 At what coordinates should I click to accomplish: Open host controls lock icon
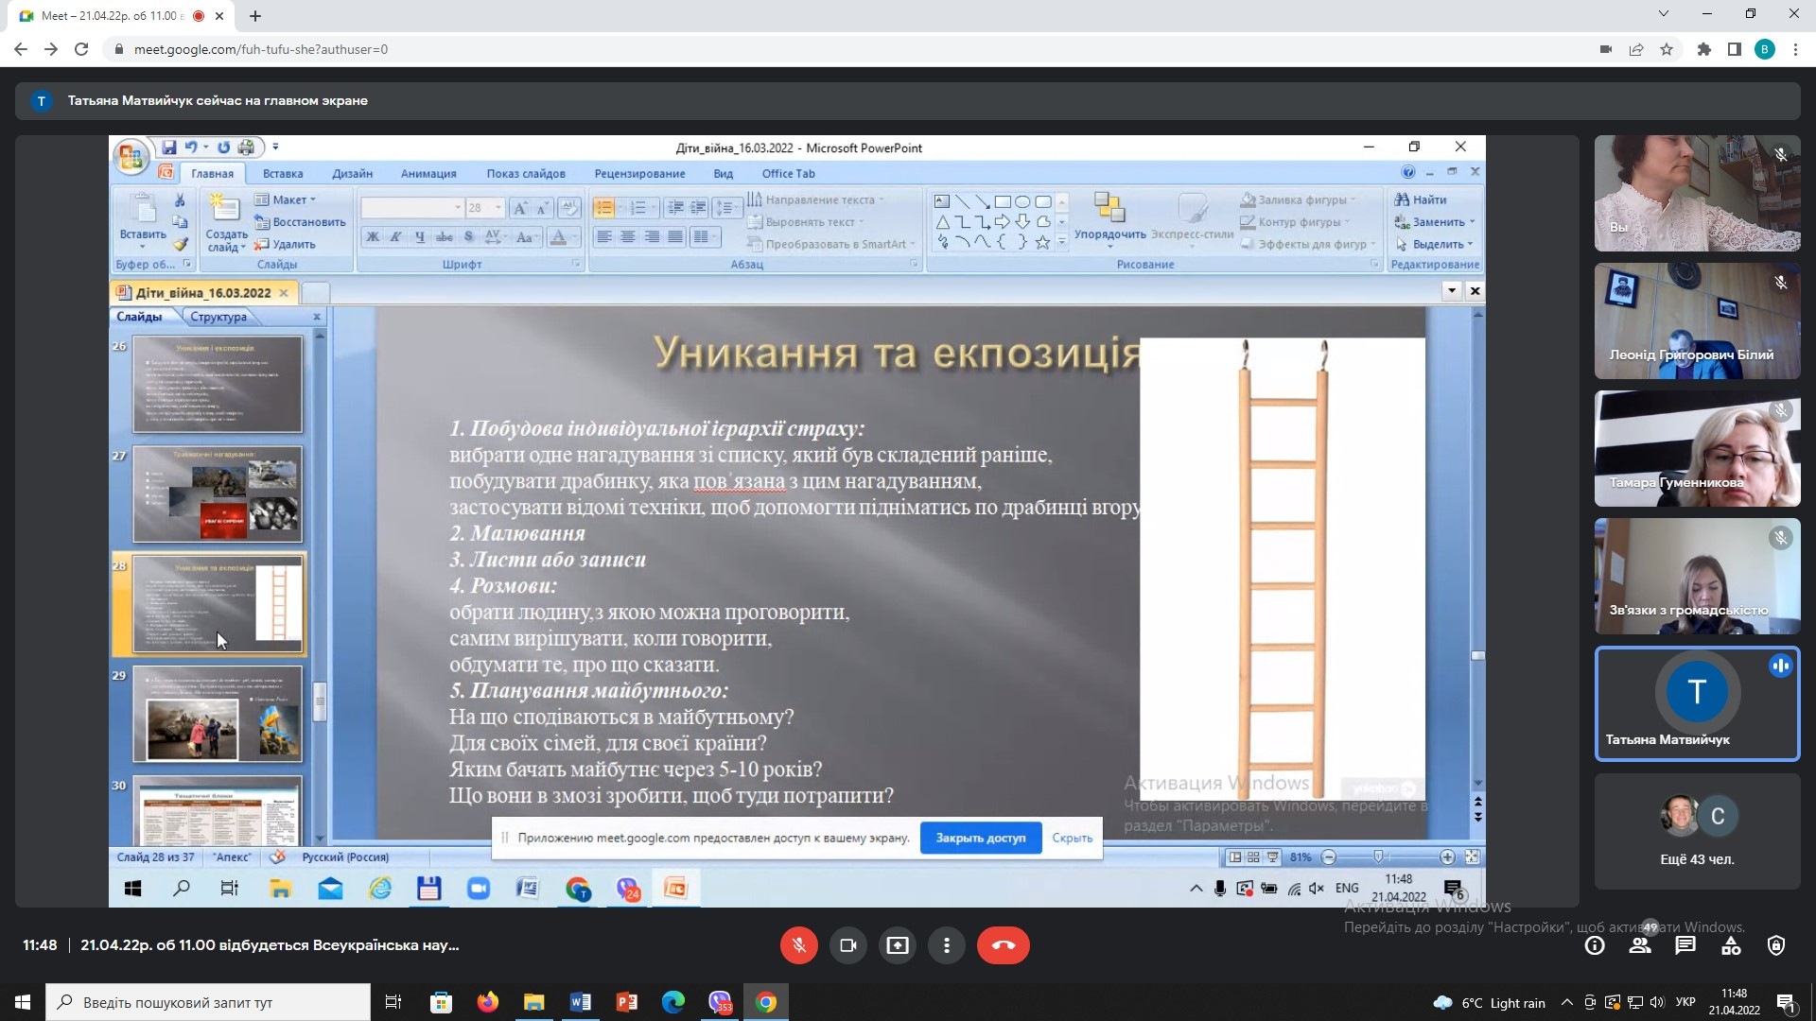(1776, 945)
